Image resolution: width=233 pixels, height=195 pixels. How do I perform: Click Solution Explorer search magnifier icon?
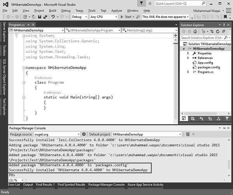[x=226, y=38]
